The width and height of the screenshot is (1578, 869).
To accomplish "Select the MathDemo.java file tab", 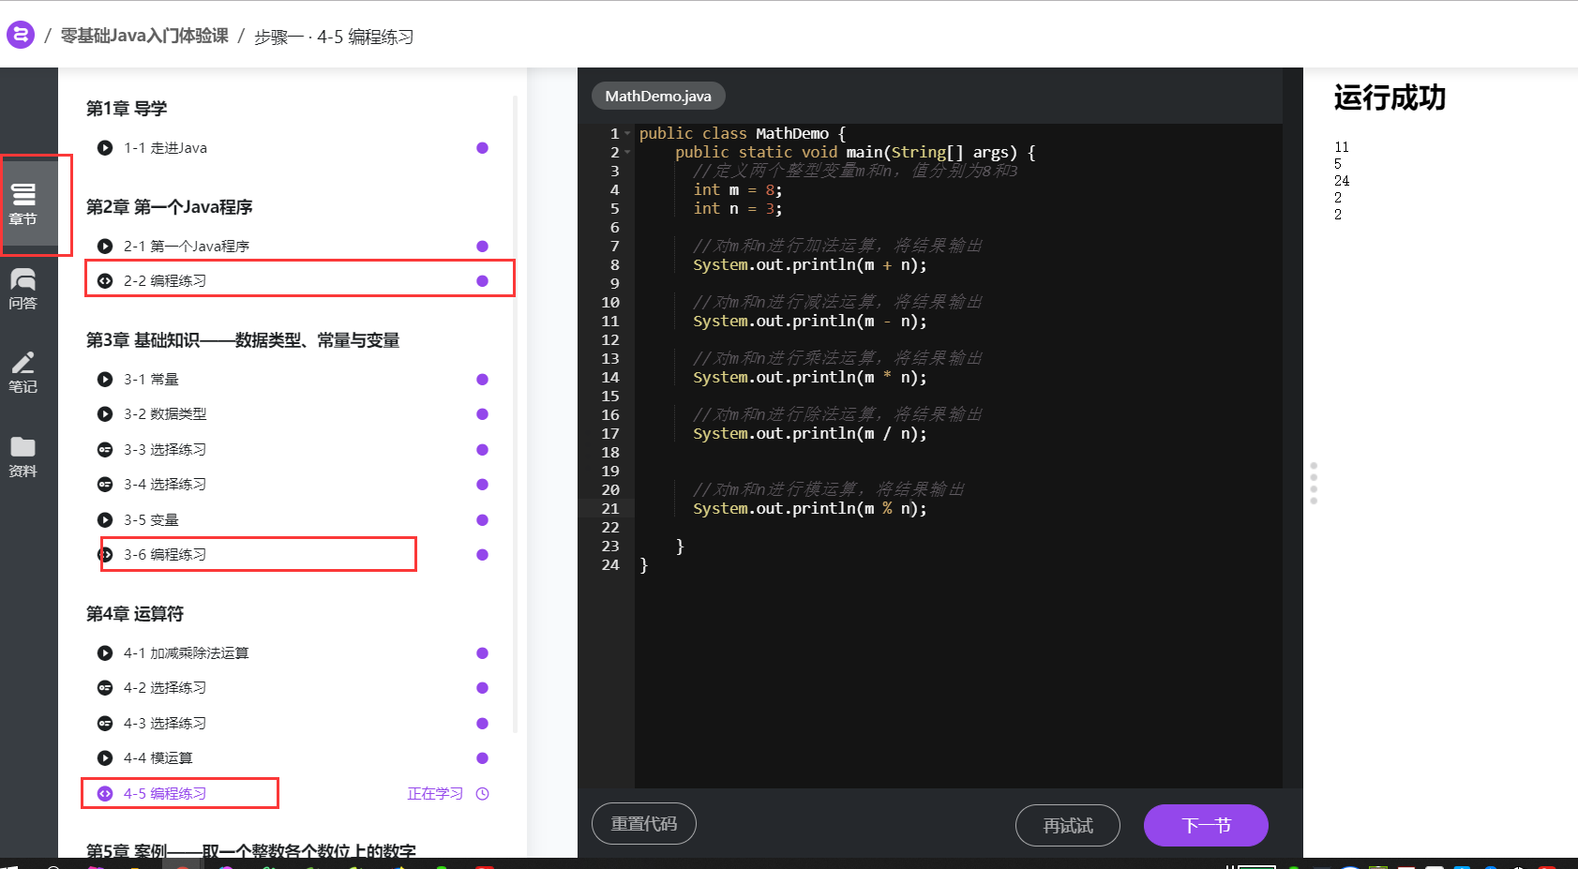I will tap(658, 96).
